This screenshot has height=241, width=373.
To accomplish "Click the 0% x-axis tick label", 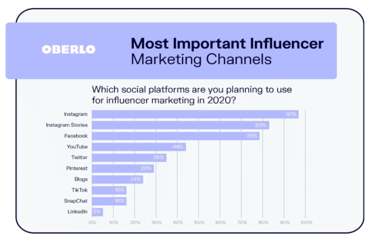I will click(x=92, y=223).
